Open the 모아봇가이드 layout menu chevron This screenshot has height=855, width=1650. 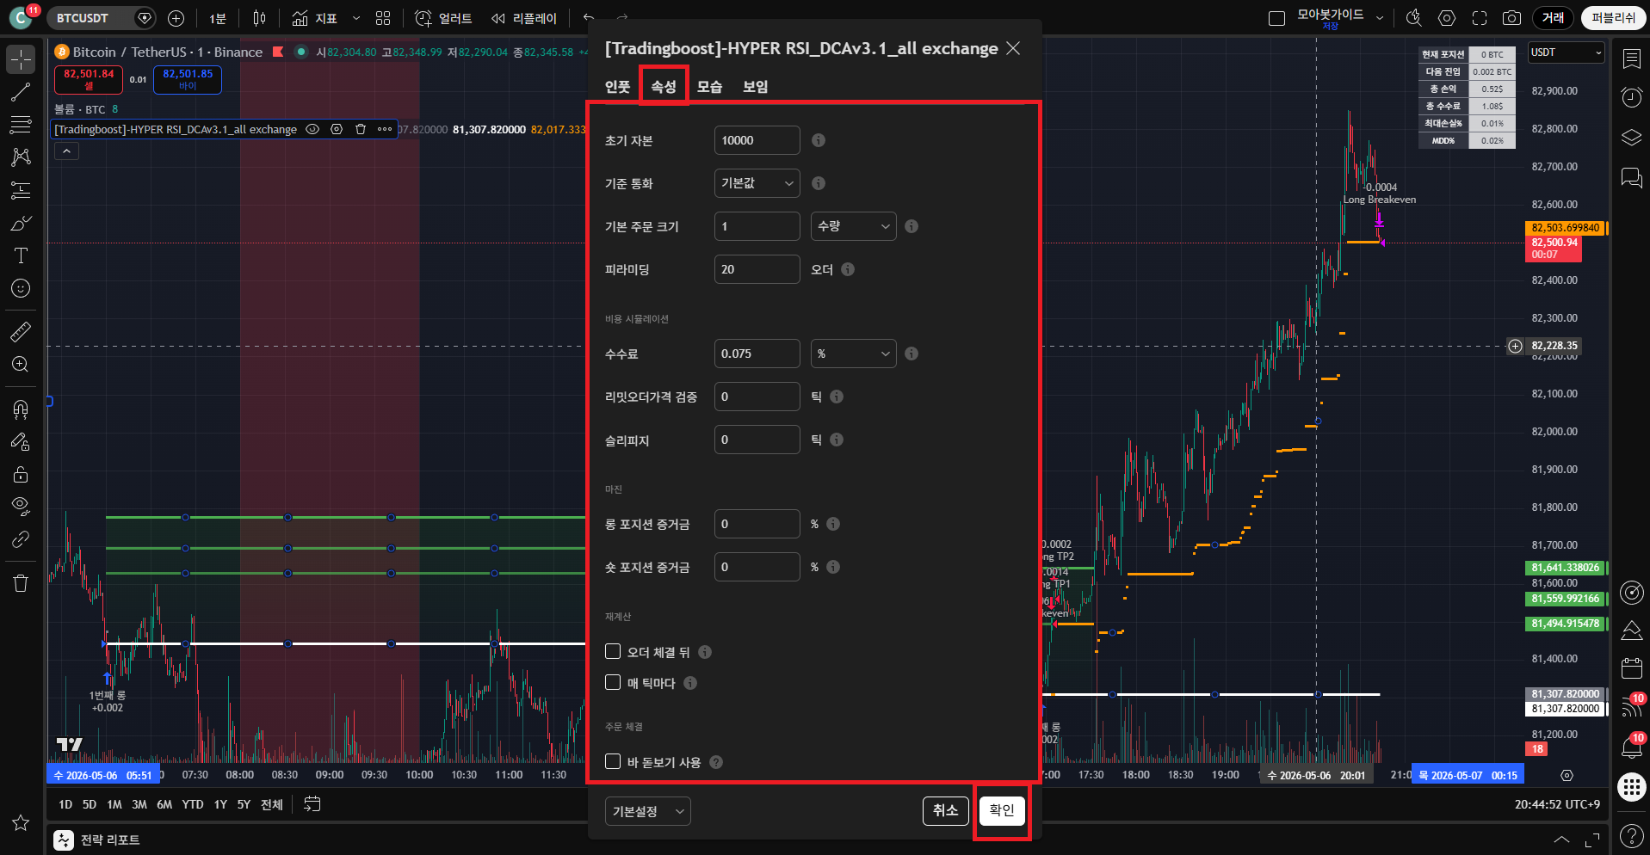[1380, 18]
